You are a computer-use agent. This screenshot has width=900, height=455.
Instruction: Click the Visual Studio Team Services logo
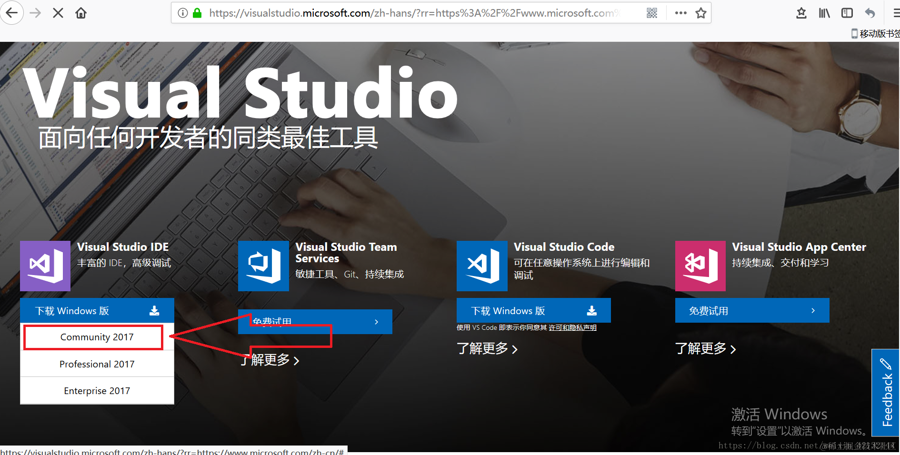(x=263, y=266)
